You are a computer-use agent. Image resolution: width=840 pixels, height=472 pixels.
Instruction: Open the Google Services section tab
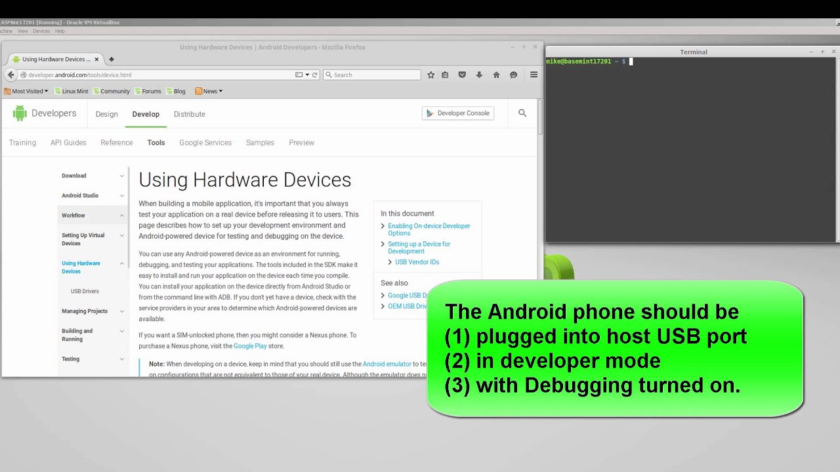coord(205,142)
